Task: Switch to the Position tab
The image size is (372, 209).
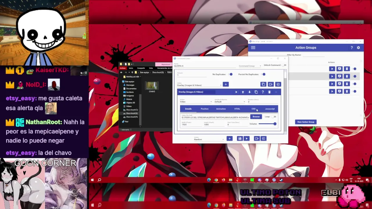Action: [204, 109]
